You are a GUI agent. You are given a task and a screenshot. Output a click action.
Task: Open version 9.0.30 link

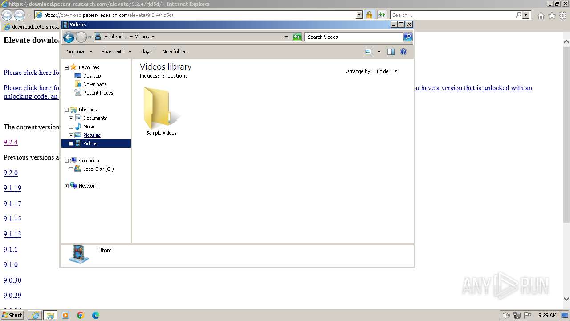12,280
